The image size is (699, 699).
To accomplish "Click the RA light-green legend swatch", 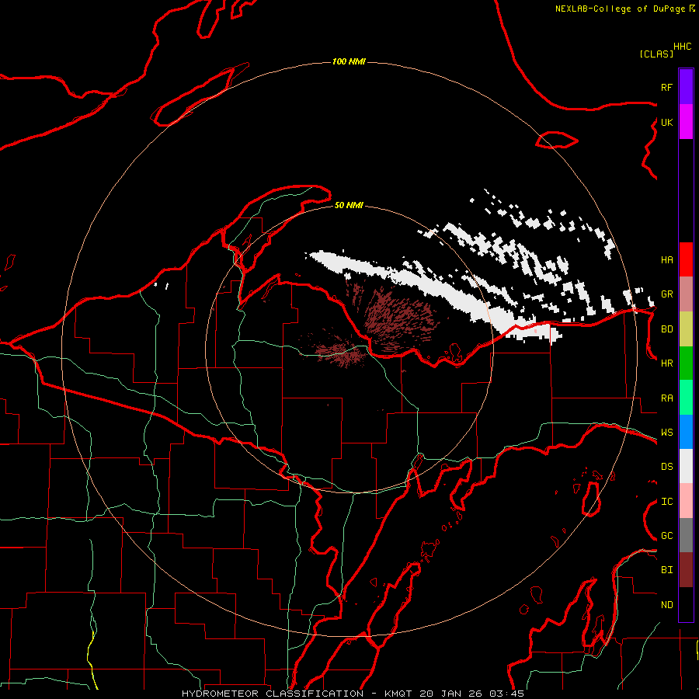I will click(x=686, y=398).
